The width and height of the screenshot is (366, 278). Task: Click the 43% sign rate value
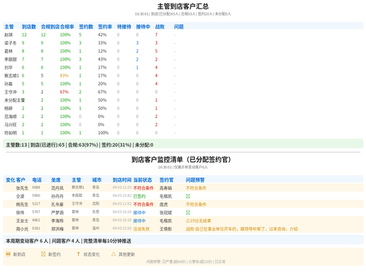click(102, 59)
